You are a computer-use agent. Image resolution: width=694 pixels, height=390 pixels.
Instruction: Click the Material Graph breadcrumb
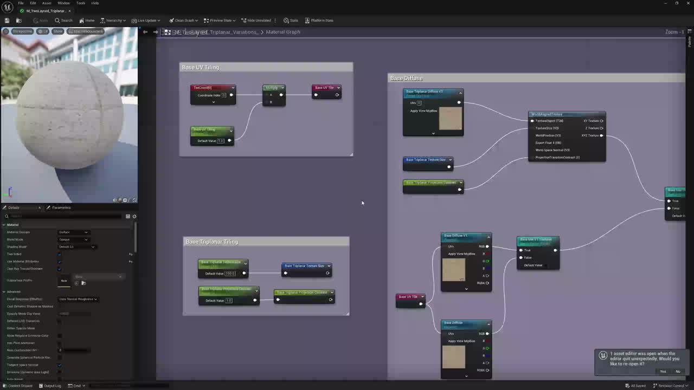(x=282, y=32)
